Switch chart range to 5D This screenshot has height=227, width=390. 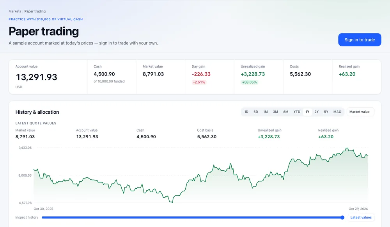pos(256,112)
